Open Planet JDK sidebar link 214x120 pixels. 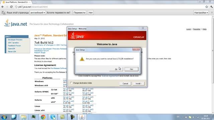point(12,52)
